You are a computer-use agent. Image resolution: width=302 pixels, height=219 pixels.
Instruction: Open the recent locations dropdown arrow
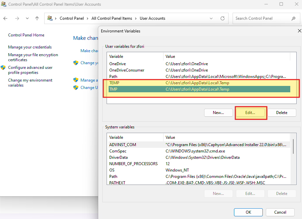(27, 18)
